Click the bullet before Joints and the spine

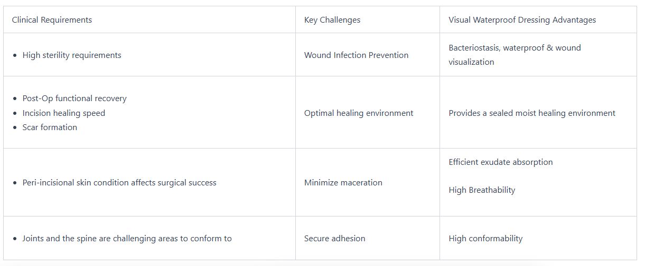point(15,239)
